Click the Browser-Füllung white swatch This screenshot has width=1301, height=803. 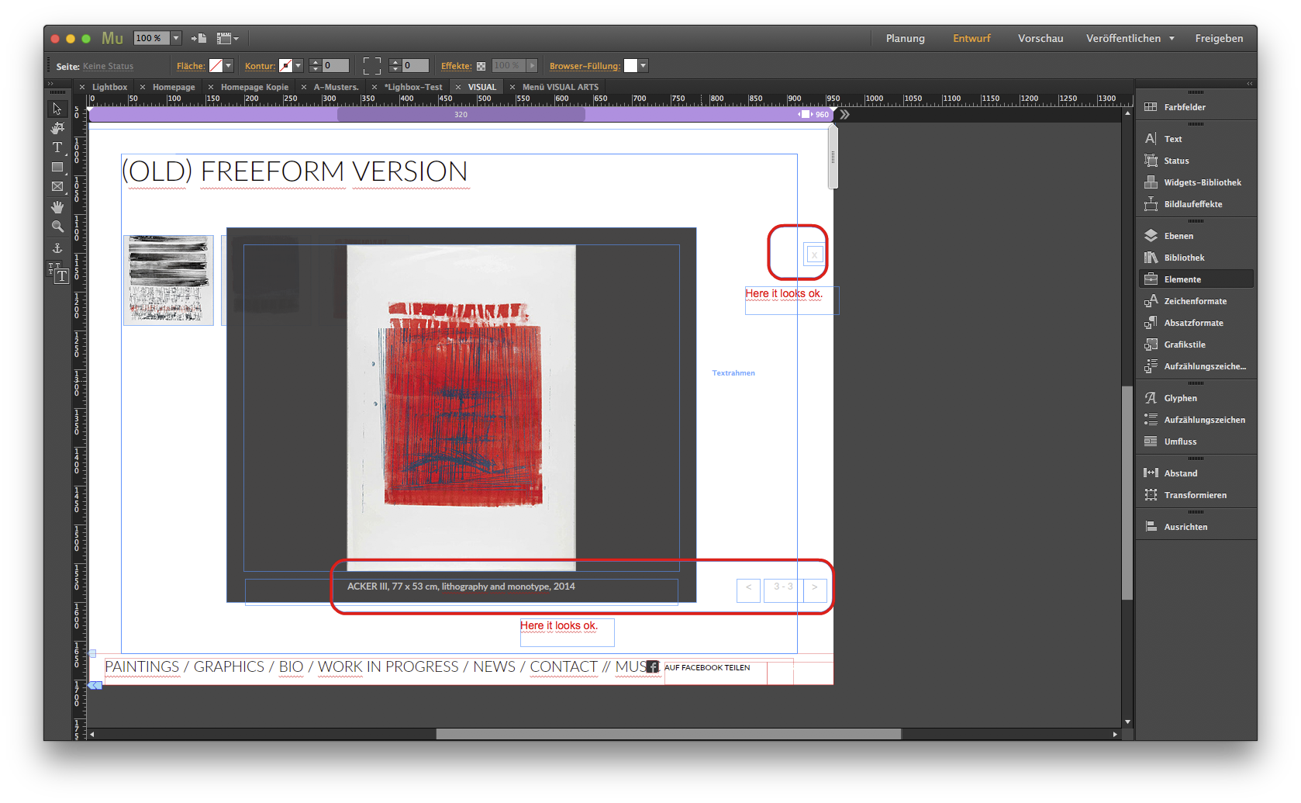[x=630, y=66]
